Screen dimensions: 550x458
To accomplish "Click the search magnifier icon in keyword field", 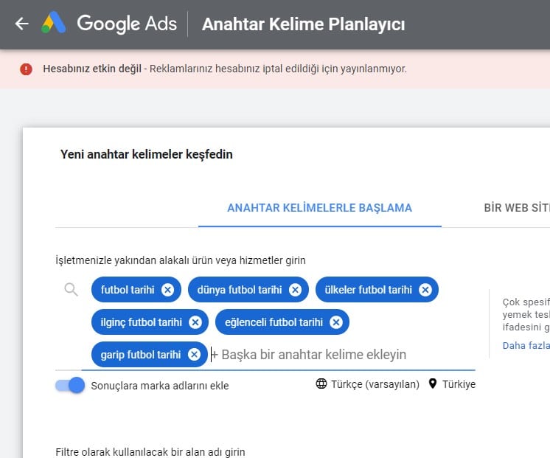I will (71, 290).
